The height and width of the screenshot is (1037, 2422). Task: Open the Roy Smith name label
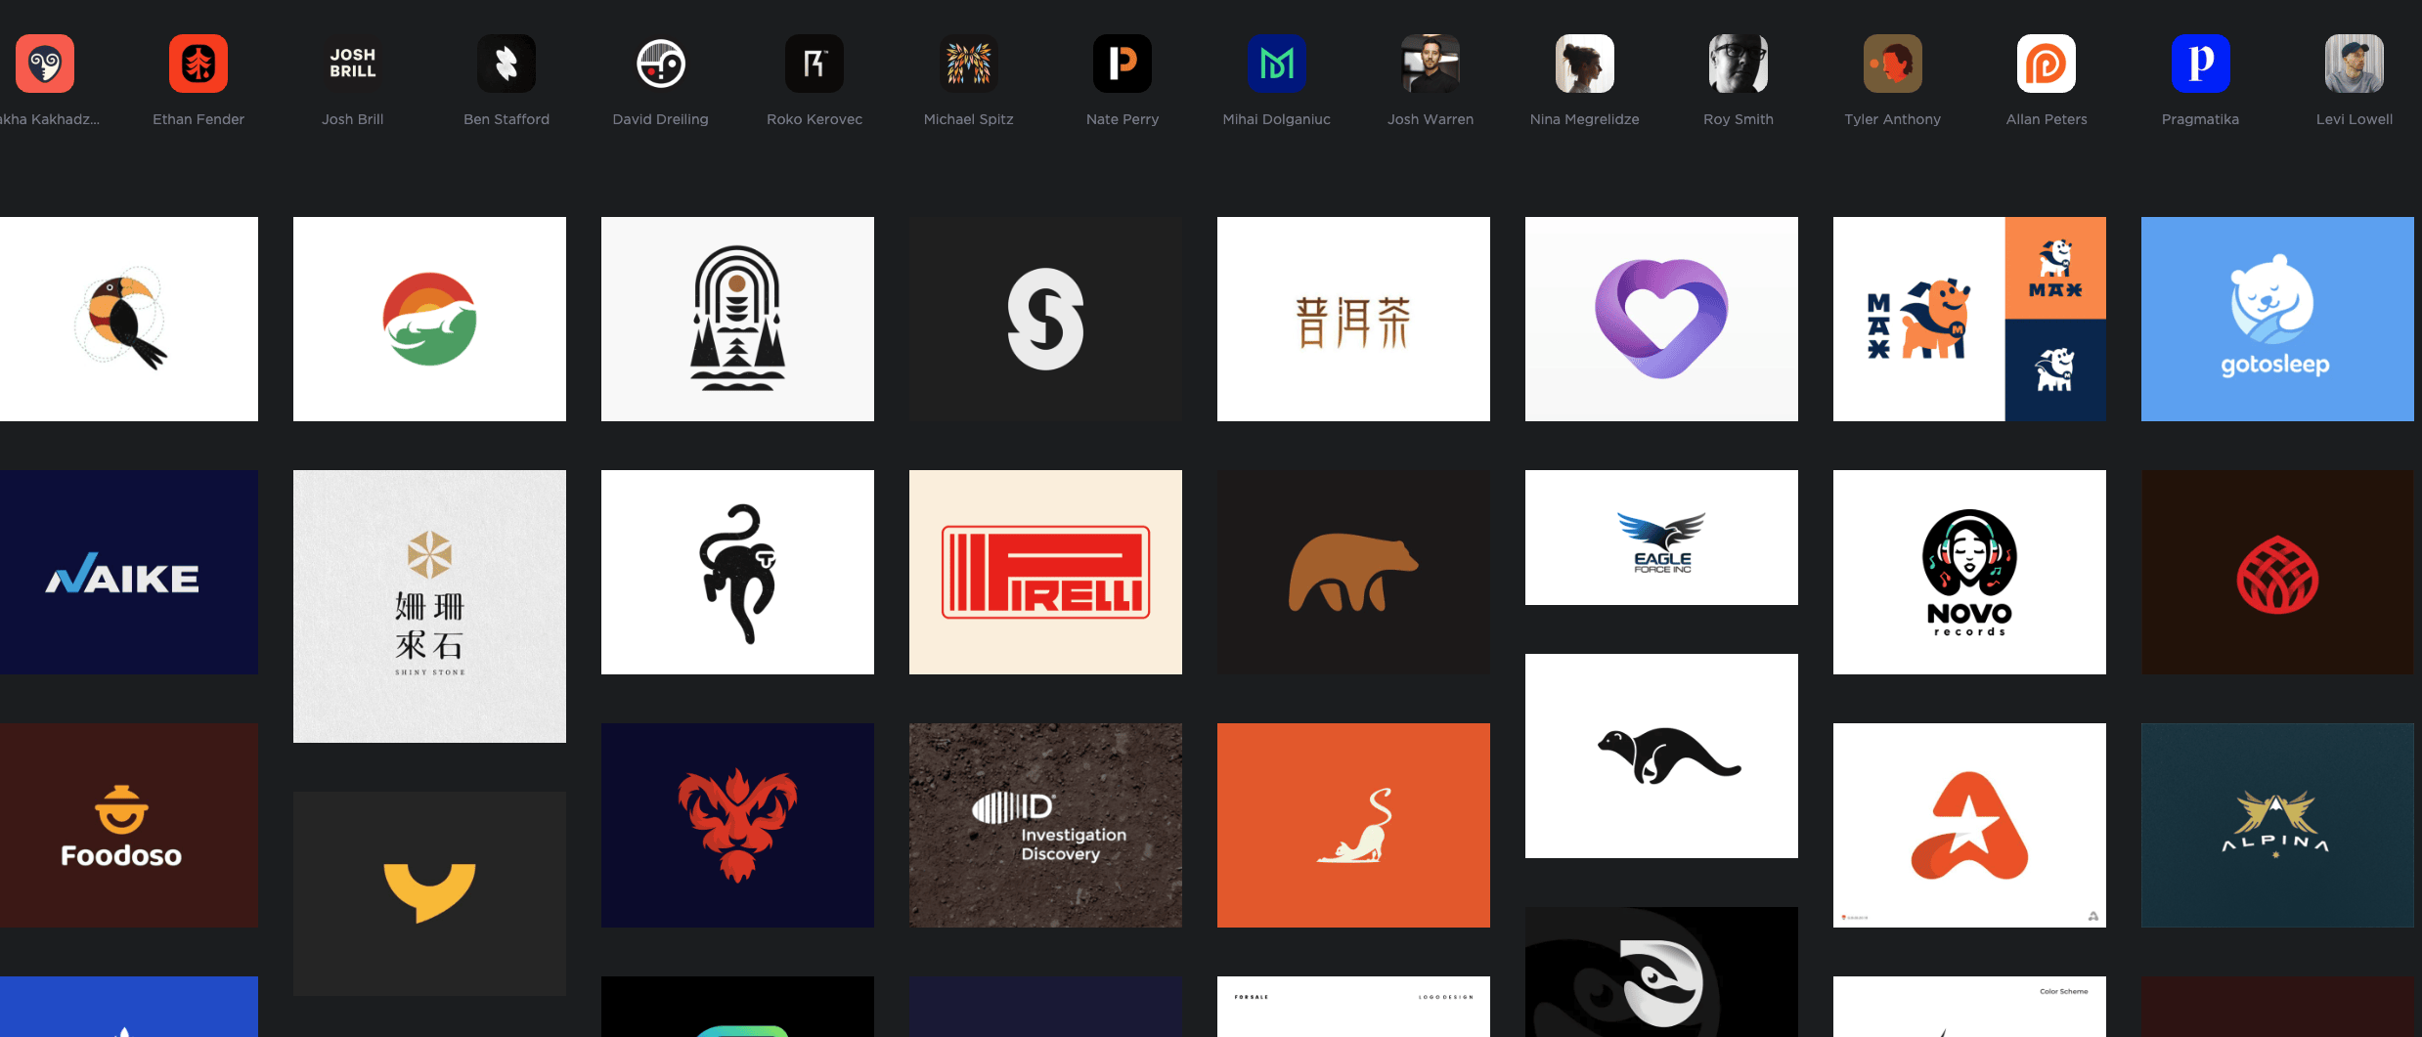(1739, 119)
